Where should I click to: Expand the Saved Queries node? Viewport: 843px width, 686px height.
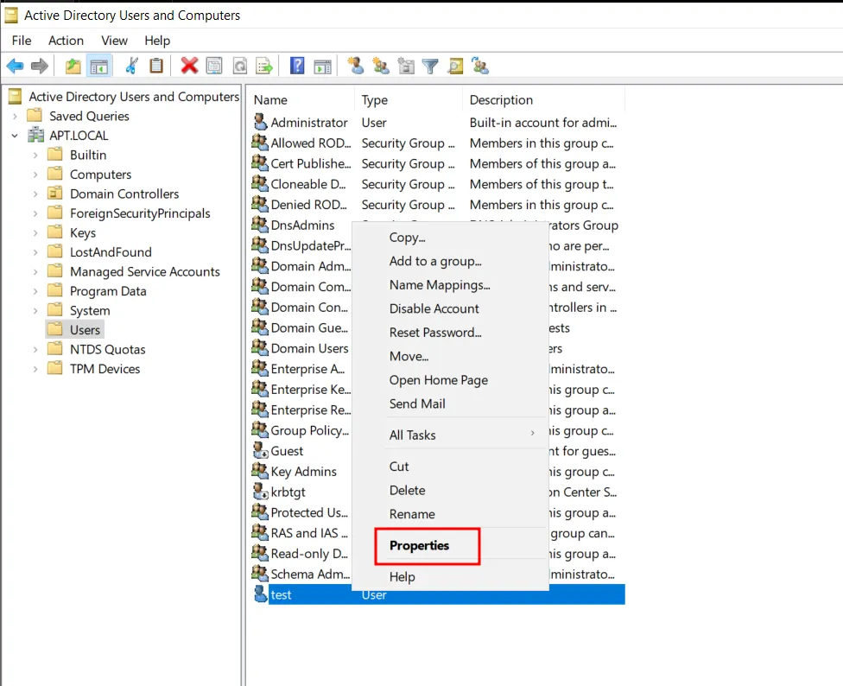(x=15, y=116)
